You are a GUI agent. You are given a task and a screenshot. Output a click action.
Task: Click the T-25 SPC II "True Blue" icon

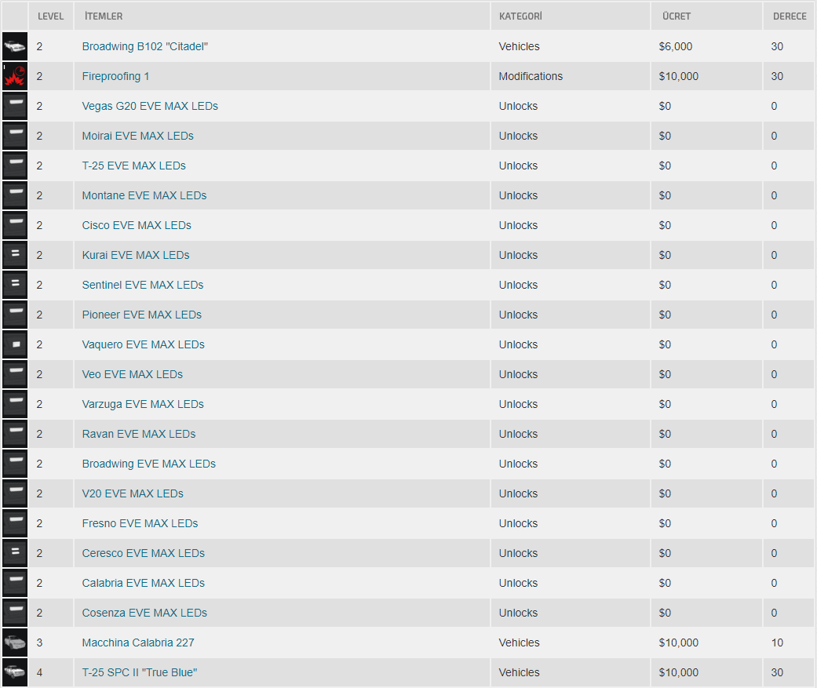coord(15,672)
